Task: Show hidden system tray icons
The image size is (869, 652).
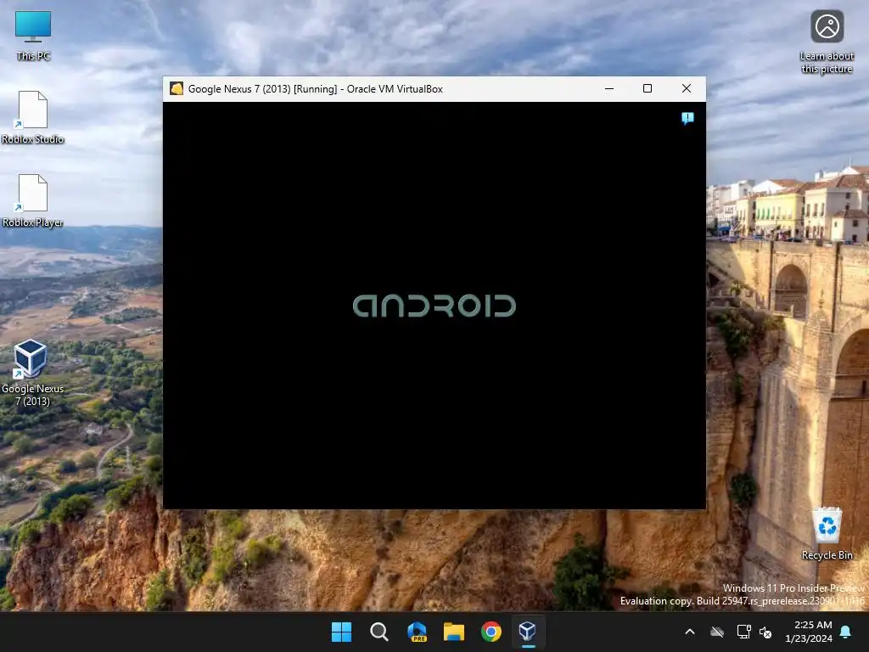Action: pyautogui.click(x=690, y=632)
